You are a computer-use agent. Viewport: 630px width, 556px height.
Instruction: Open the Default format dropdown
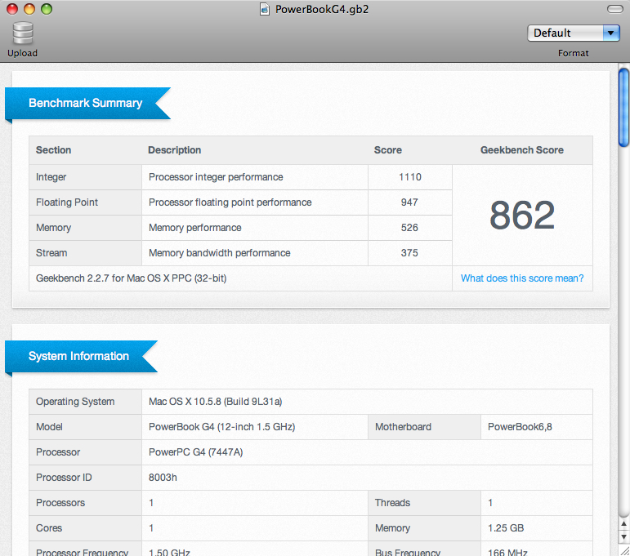(573, 33)
